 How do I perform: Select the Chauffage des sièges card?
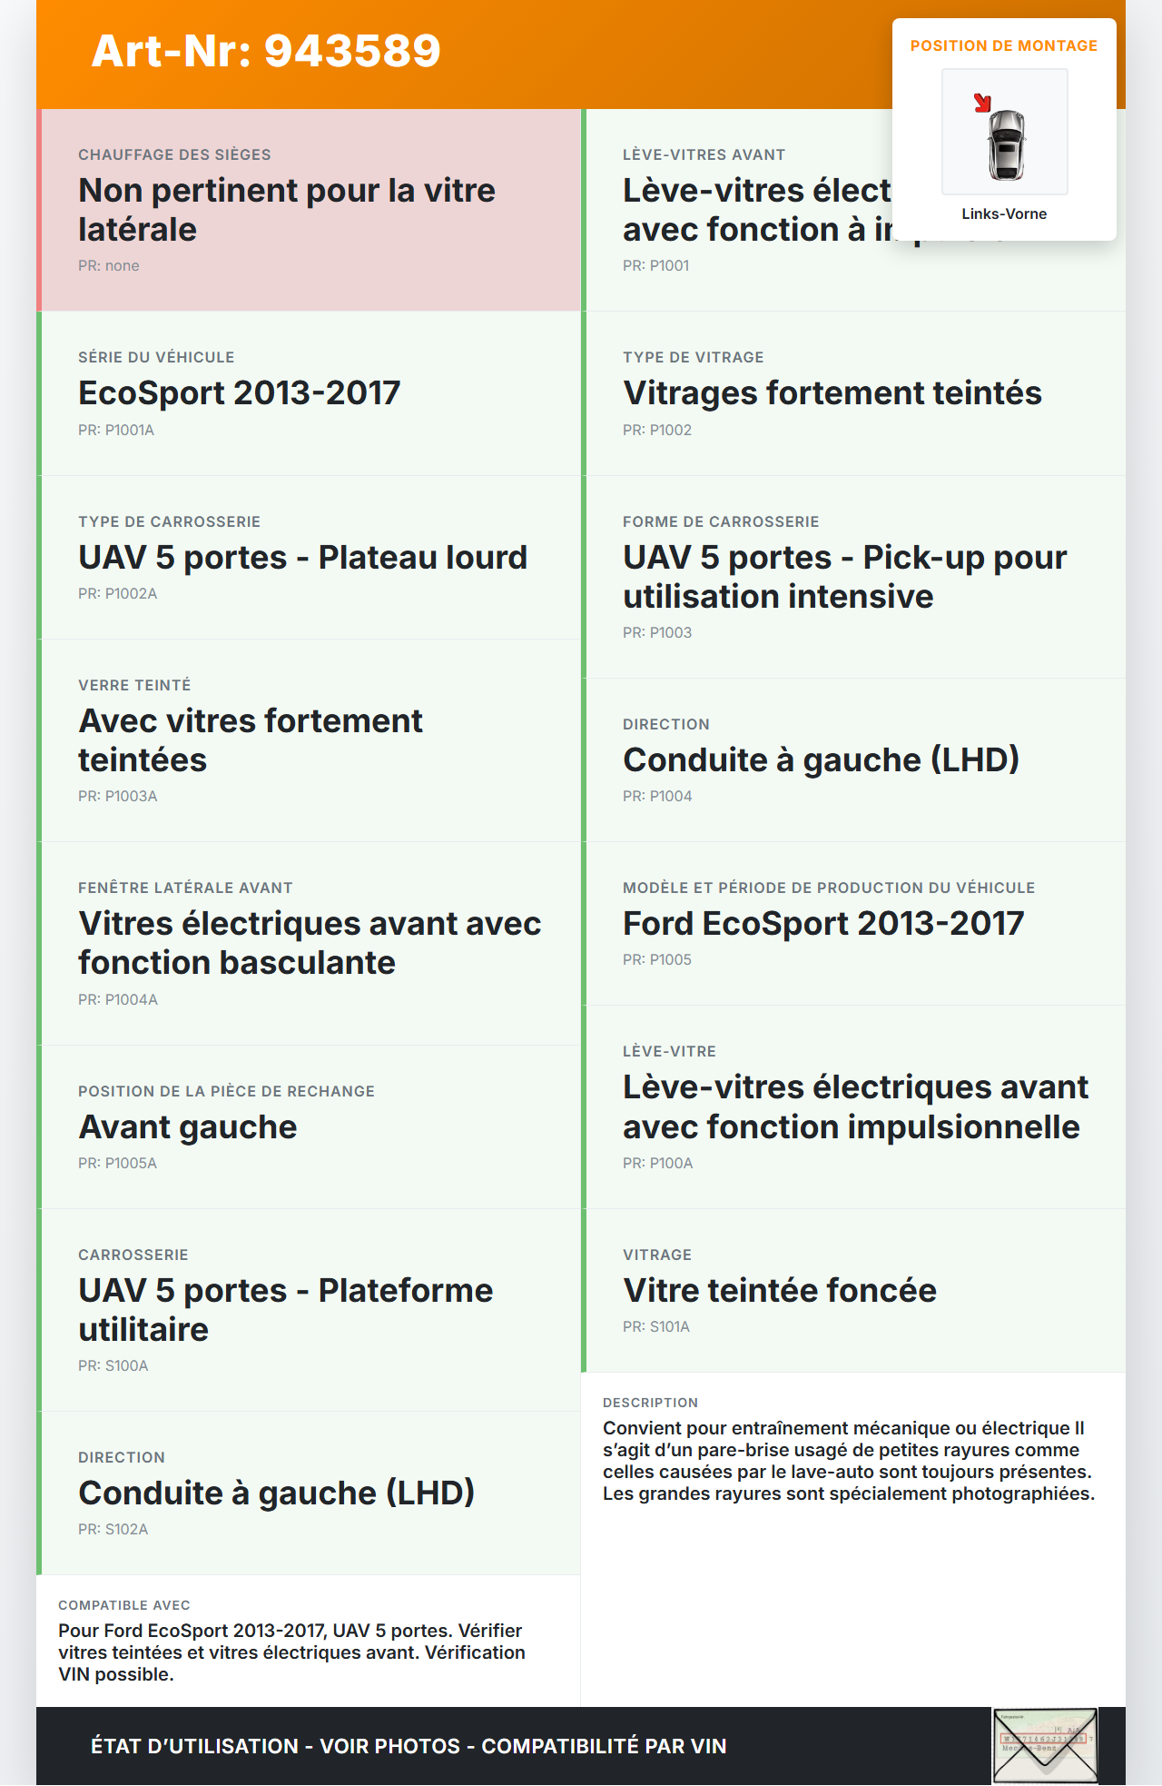click(x=310, y=210)
